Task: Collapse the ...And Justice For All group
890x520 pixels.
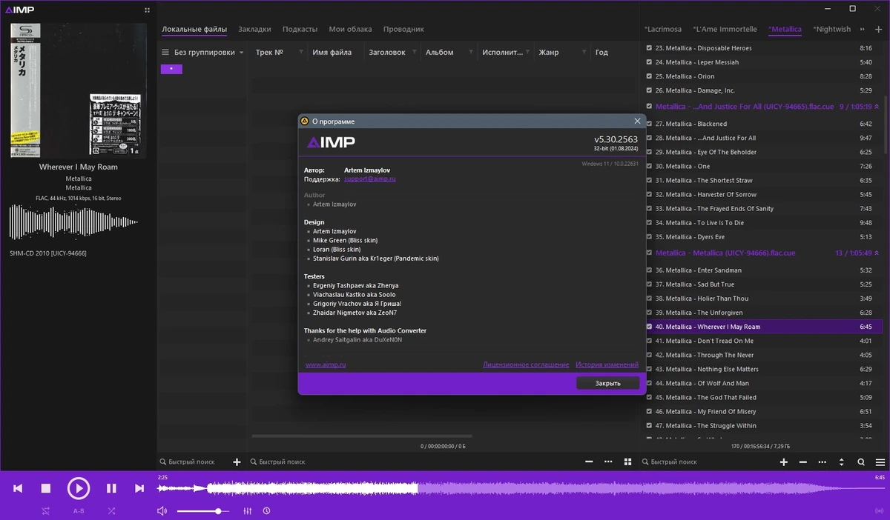Action: tap(877, 107)
